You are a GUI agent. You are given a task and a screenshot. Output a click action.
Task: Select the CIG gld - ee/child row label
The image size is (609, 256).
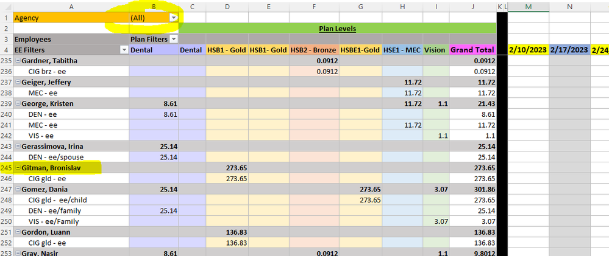coord(57,200)
